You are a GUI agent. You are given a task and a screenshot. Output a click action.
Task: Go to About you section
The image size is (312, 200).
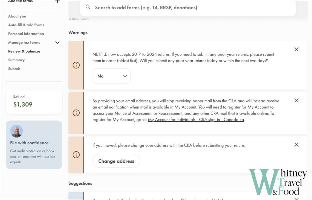(17, 16)
